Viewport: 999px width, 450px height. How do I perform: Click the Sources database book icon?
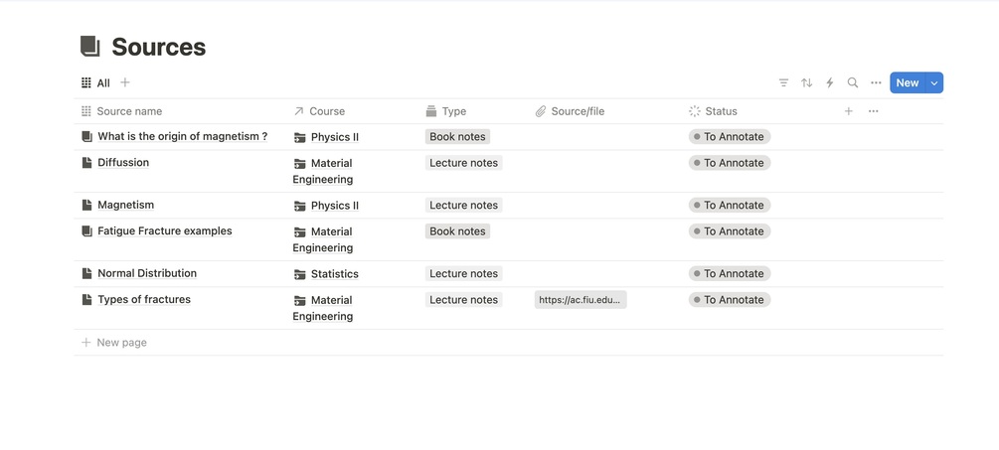click(90, 47)
